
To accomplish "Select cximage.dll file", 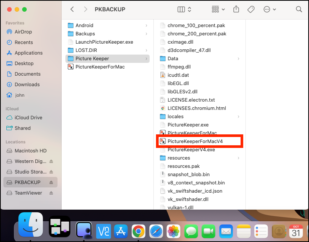I will pos(200,42).
